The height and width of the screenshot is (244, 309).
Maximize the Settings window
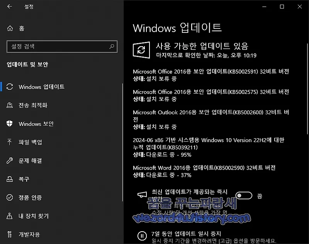[x=282, y=7]
